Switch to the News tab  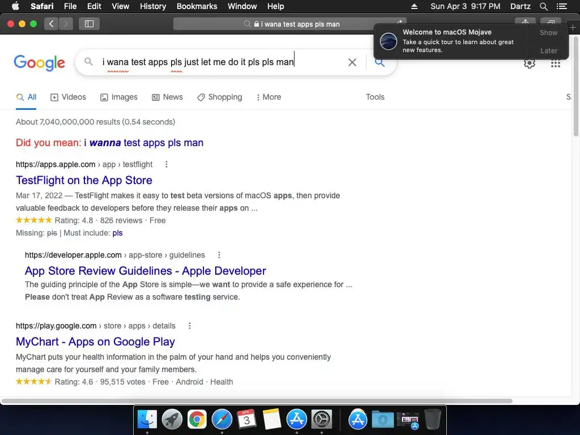[x=168, y=97]
